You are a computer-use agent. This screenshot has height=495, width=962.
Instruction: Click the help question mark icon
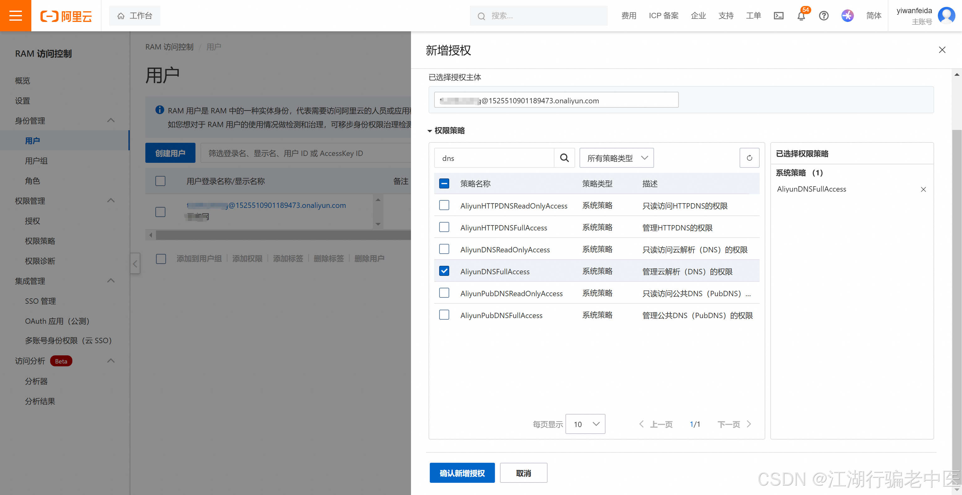click(x=824, y=16)
